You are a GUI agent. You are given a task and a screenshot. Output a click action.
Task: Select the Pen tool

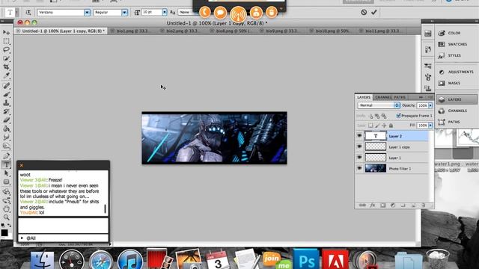pyautogui.click(x=7, y=156)
